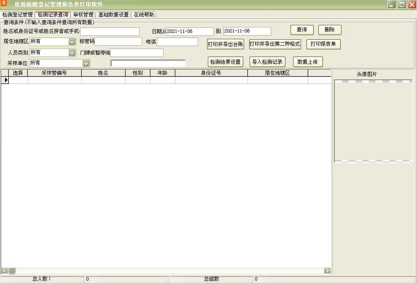
Task: Open the 审核管理 tab
Action: coord(83,15)
